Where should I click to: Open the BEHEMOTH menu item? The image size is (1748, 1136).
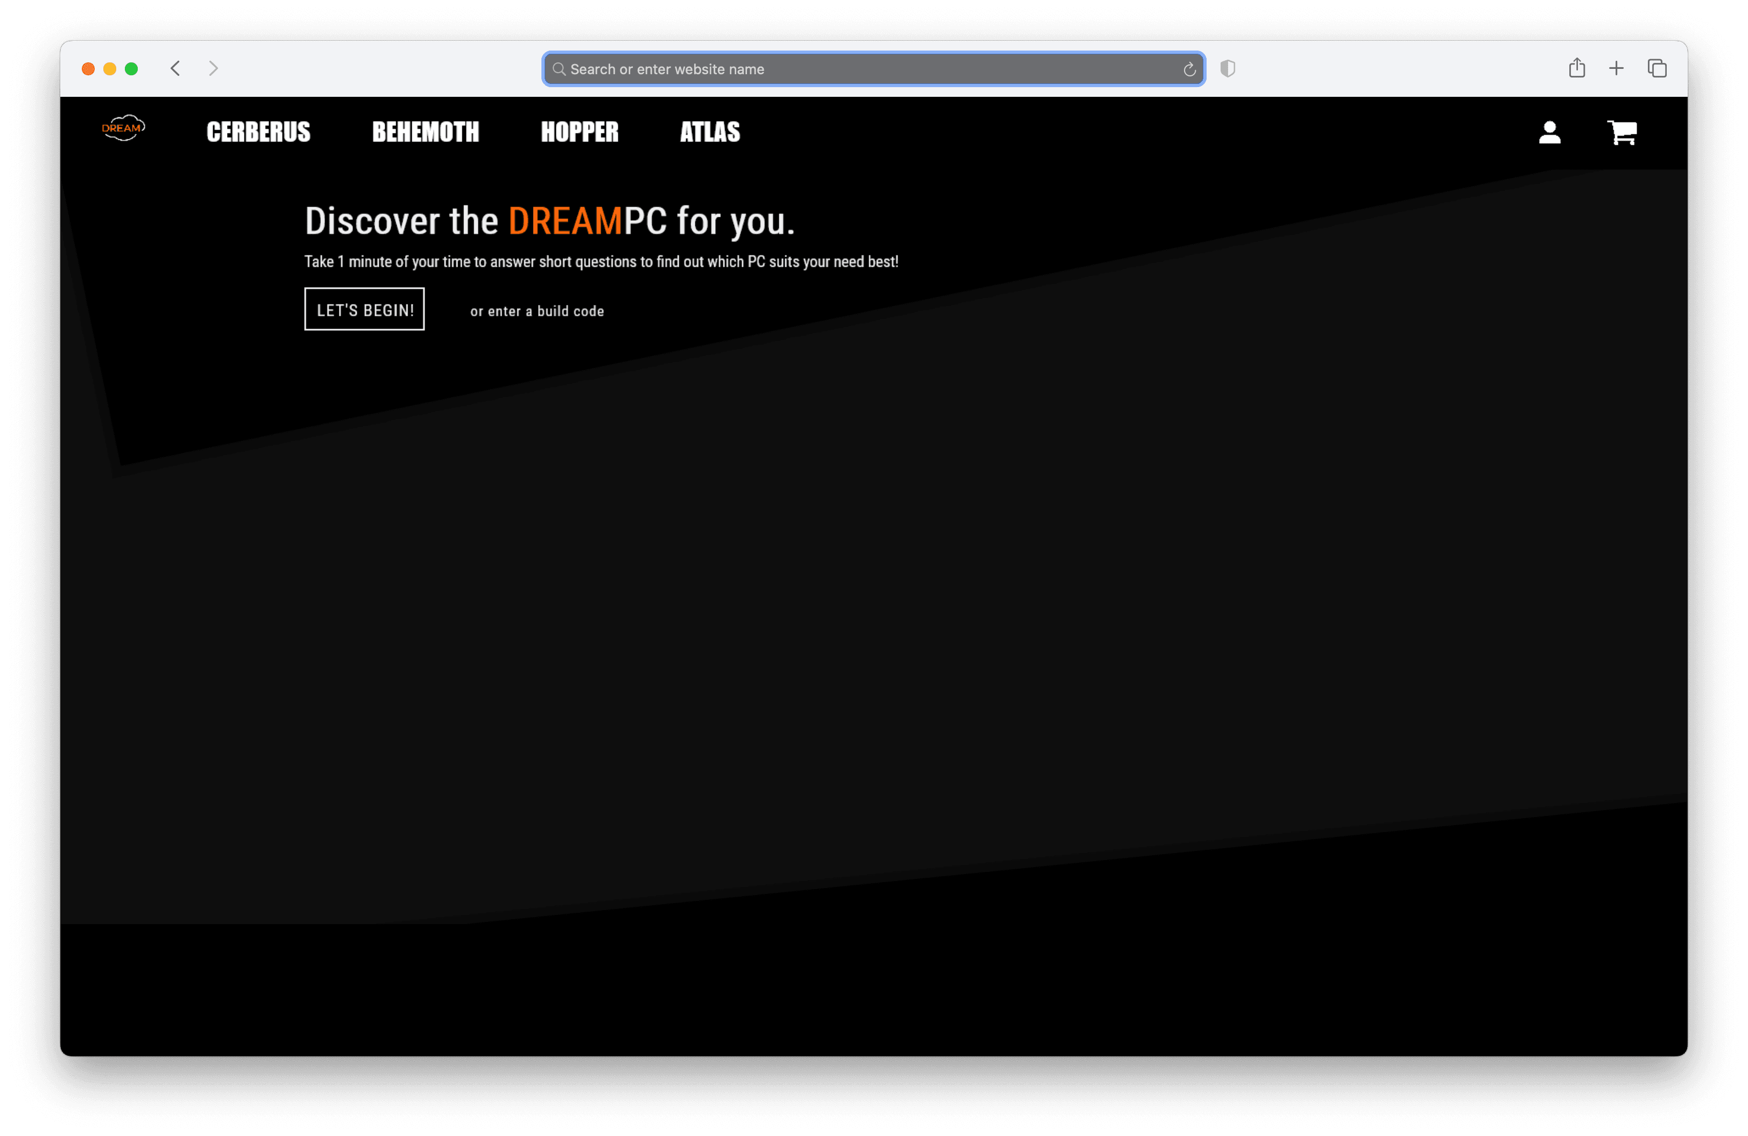click(425, 133)
